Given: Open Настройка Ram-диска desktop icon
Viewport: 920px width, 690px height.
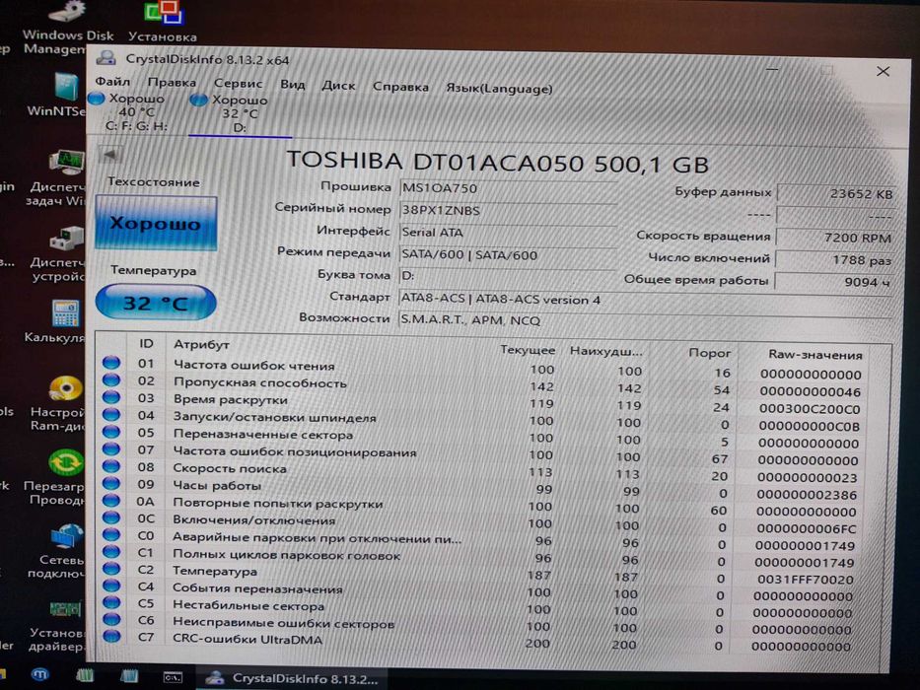Looking at the screenshot, I should pos(57,404).
